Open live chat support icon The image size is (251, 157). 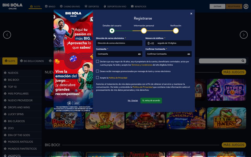(x=246, y=6)
